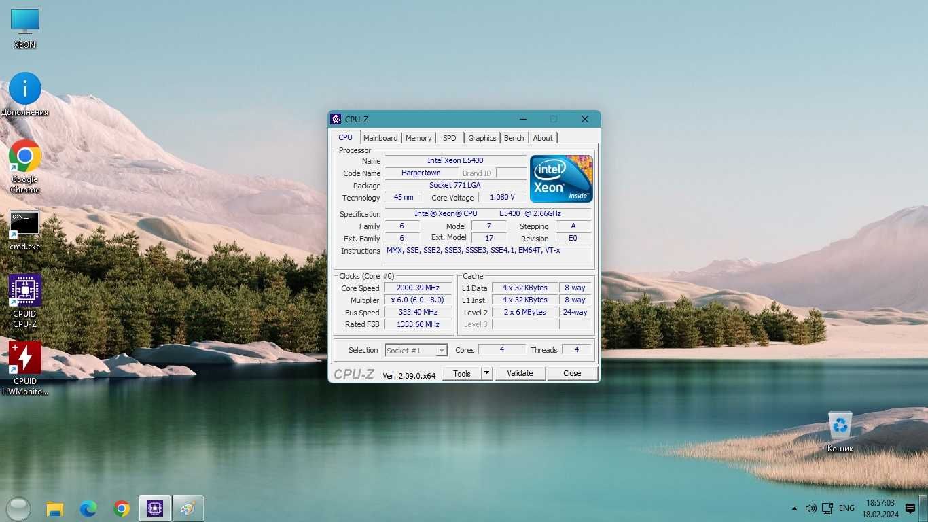Image resolution: width=928 pixels, height=522 pixels.
Task: Open the volume speaker tray icon
Action: (810, 508)
